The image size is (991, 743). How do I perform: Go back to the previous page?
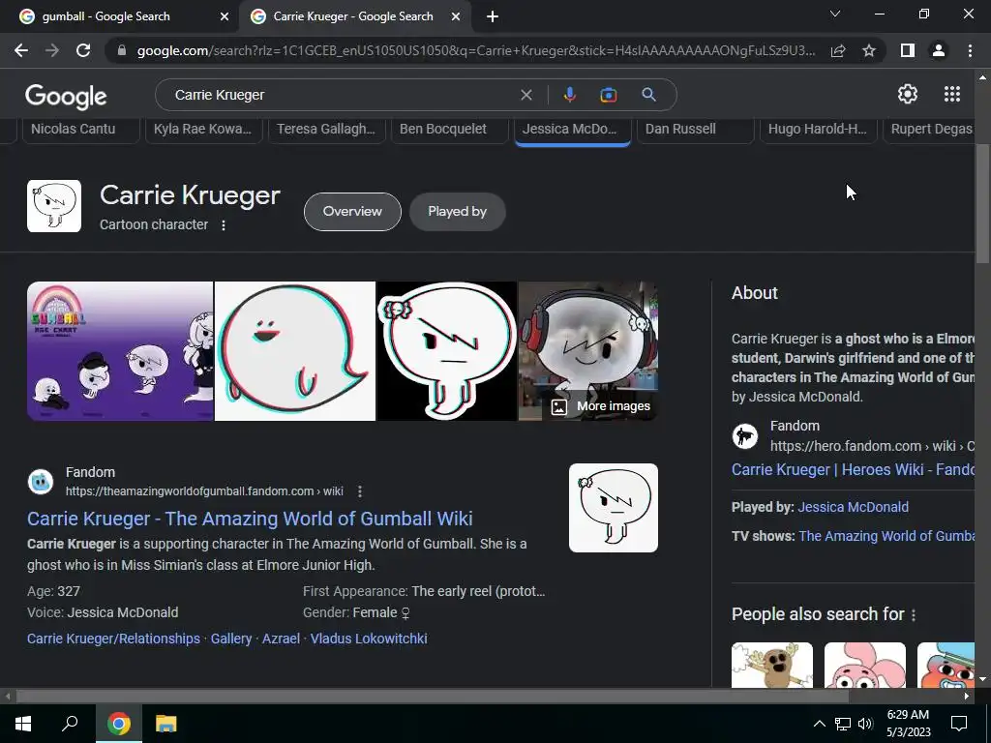(21, 50)
